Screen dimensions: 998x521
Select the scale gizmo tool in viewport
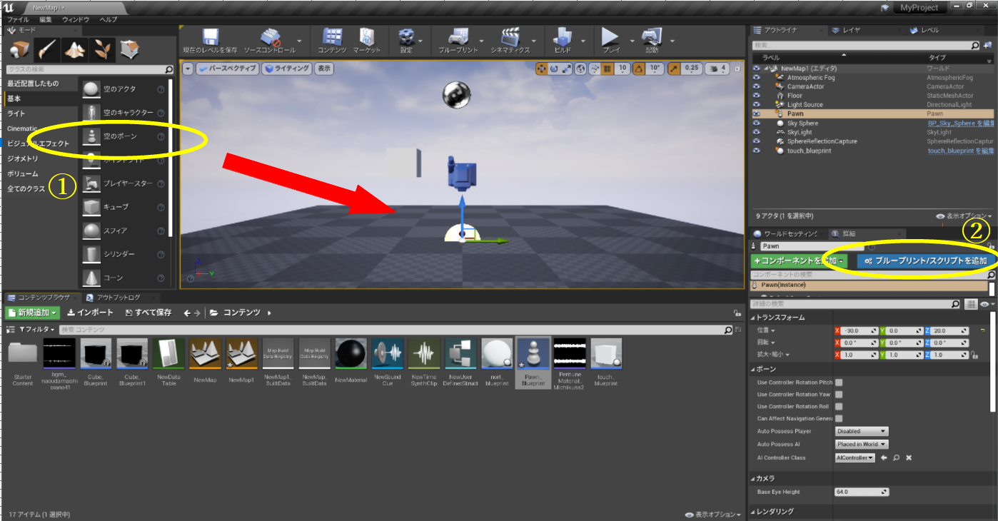(x=567, y=69)
